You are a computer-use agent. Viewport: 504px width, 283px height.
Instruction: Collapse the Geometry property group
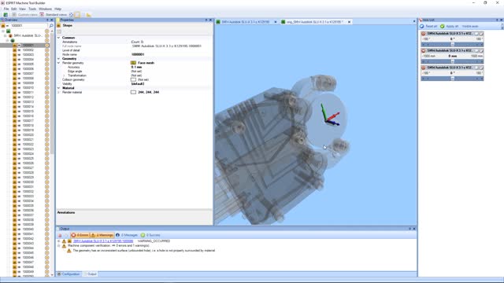tap(58, 59)
